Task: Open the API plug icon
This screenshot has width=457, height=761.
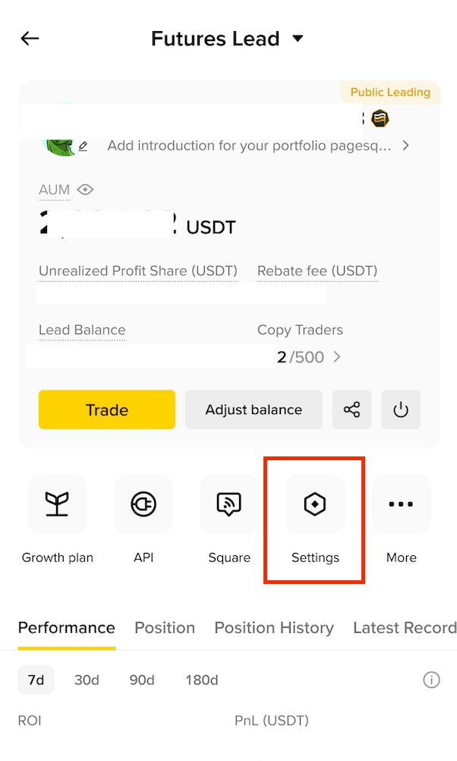Action: 143,504
